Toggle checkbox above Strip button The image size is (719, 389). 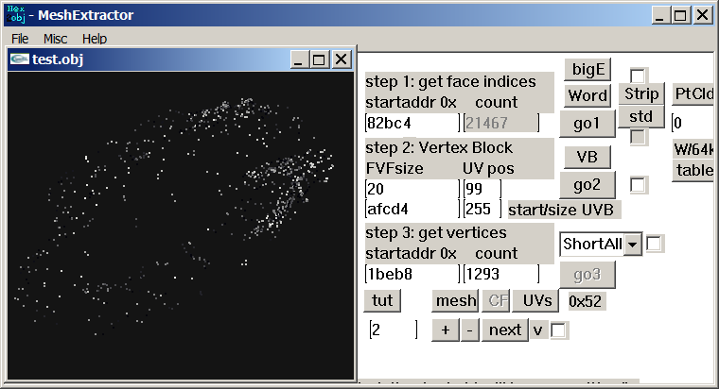pyautogui.click(x=638, y=76)
